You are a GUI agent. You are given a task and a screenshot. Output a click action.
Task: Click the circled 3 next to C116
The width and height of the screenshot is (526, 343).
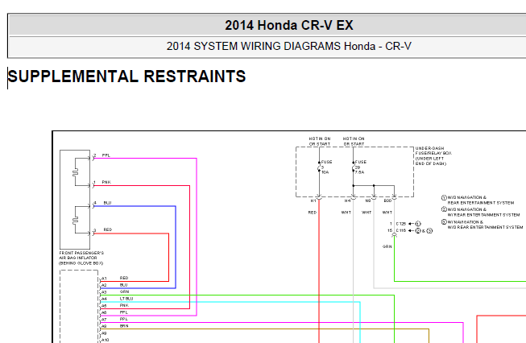pos(429,230)
